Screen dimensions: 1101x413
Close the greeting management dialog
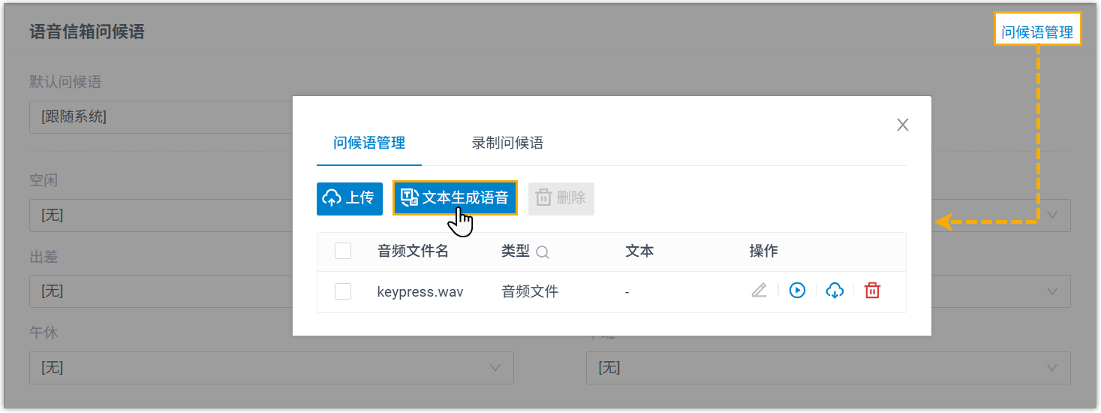point(903,125)
